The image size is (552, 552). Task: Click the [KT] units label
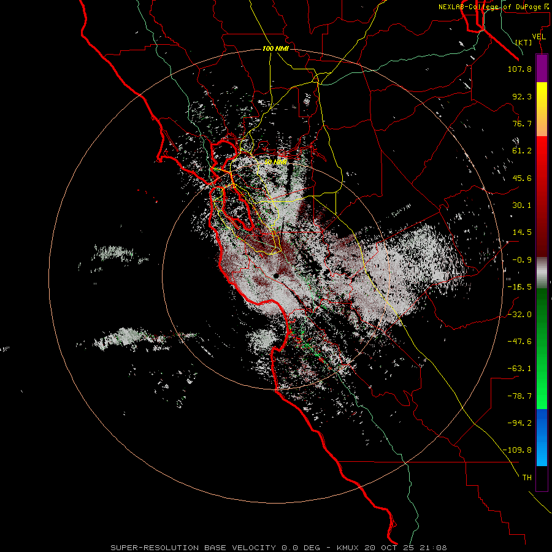coord(524,42)
